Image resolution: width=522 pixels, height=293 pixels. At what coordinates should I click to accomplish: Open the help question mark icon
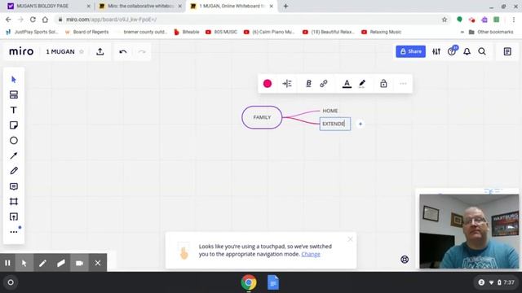click(452, 51)
